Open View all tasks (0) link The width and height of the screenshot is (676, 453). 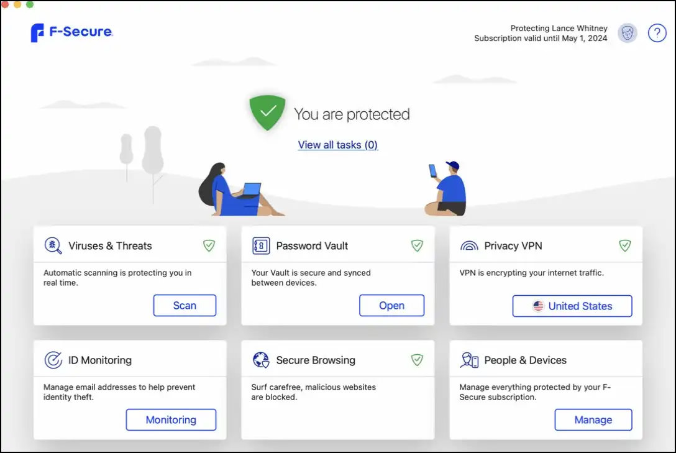(338, 145)
